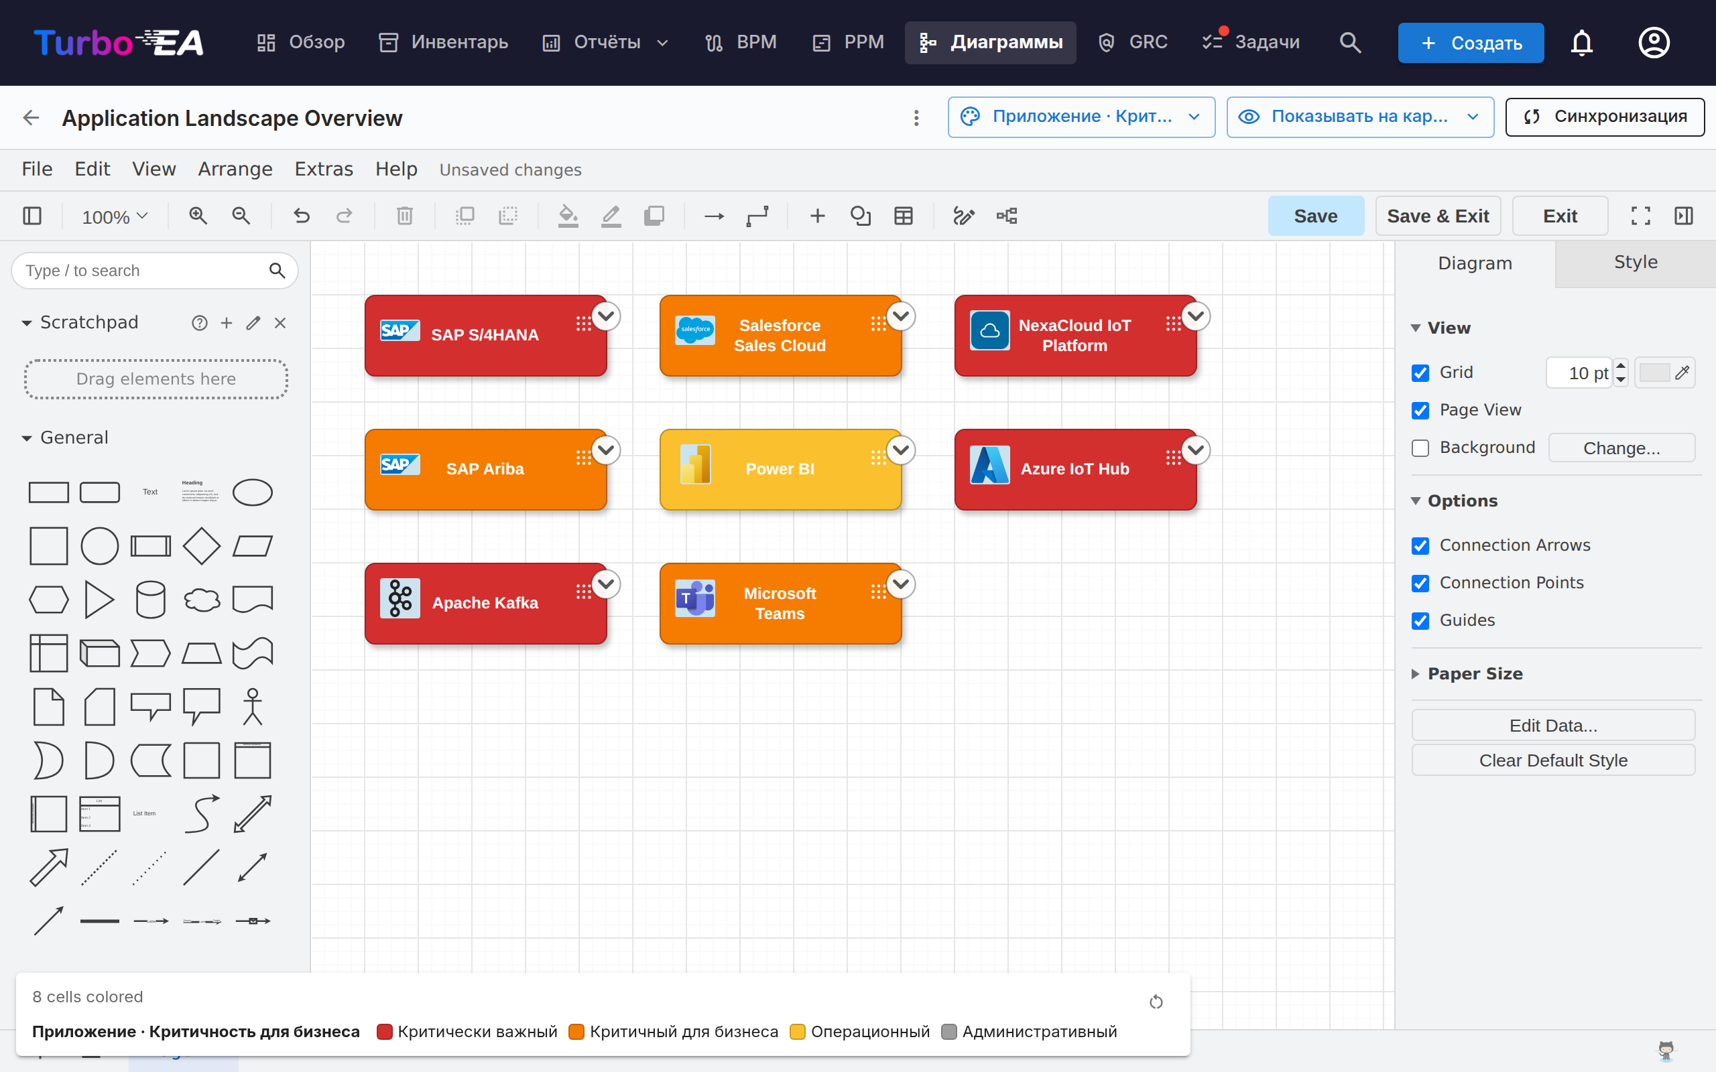This screenshot has height=1072, width=1716.
Task: Click the undo arrow in toolbar
Action: coord(302,216)
